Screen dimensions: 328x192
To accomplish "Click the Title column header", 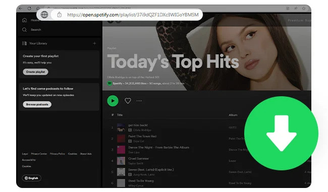I will point(120,115).
